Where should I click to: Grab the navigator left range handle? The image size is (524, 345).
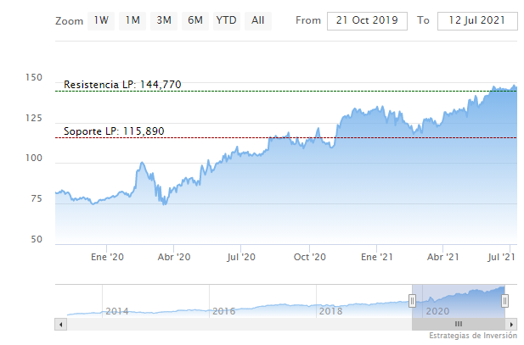[x=412, y=301]
